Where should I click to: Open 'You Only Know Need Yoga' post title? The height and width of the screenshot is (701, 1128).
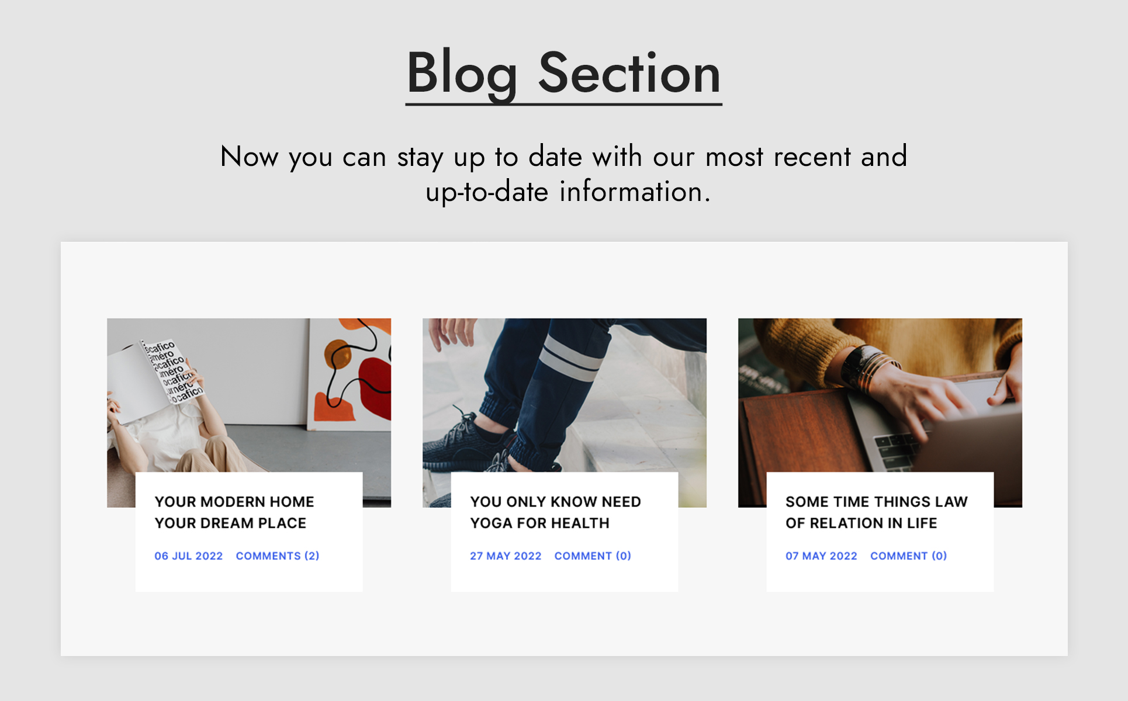coord(555,512)
